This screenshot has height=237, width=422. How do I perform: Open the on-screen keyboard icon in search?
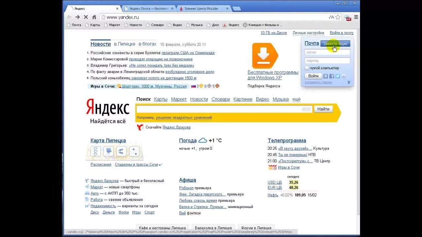[x=306, y=109]
